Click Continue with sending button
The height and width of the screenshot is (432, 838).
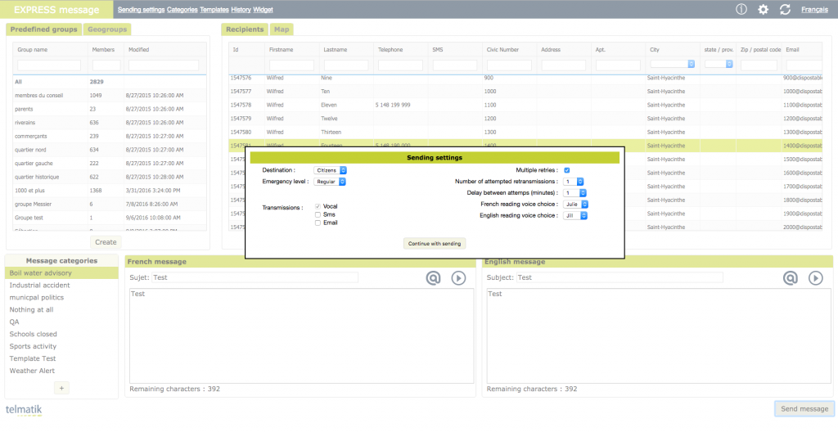click(435, 244)
